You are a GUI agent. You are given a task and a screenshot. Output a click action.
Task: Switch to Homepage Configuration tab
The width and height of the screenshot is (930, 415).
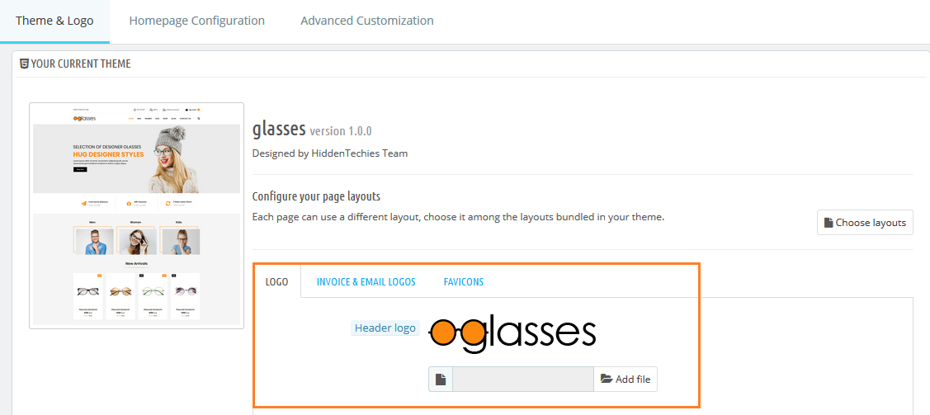click(197, 21)
